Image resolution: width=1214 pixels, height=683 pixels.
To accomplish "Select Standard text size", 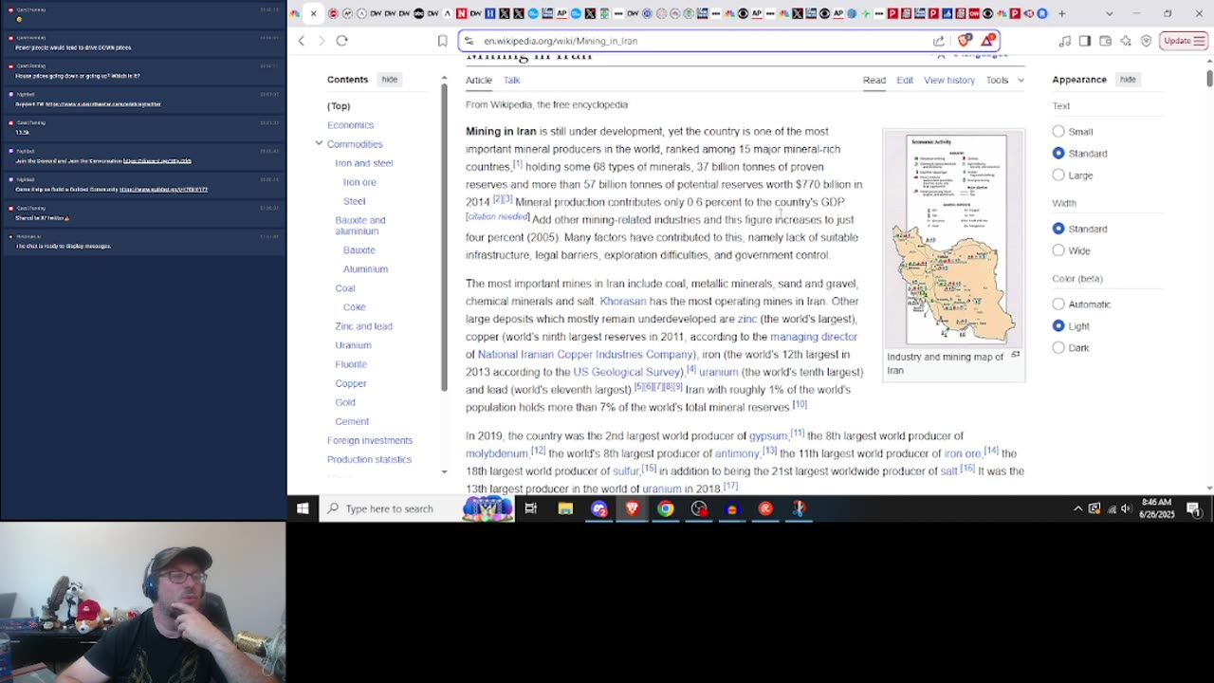I will tap(1058, 153).
